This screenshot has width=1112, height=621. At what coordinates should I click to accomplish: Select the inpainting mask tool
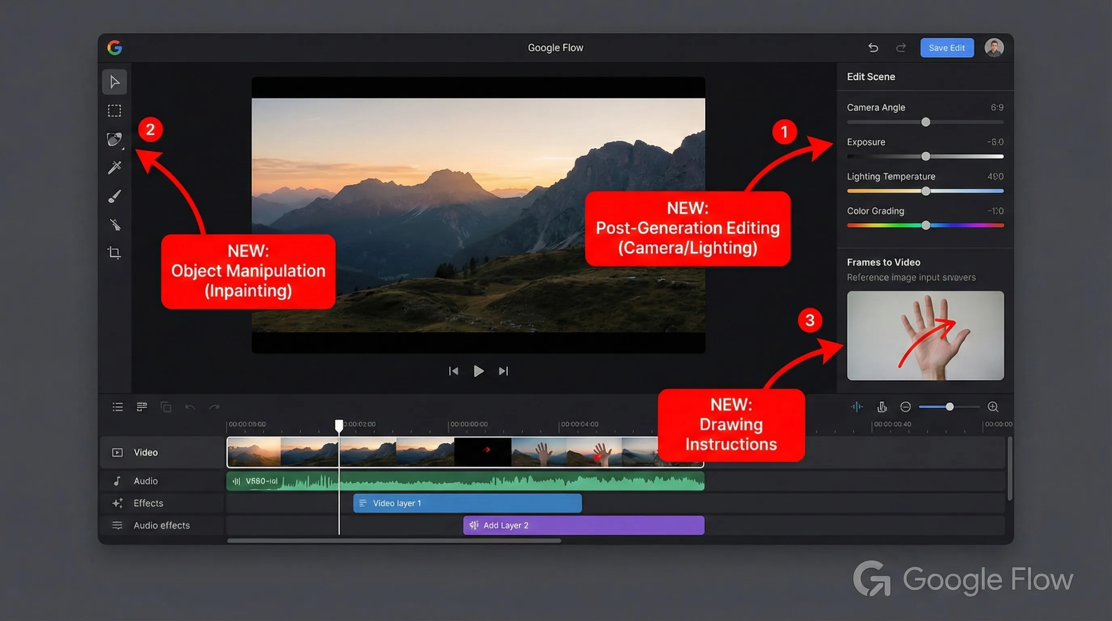[114, 138]
